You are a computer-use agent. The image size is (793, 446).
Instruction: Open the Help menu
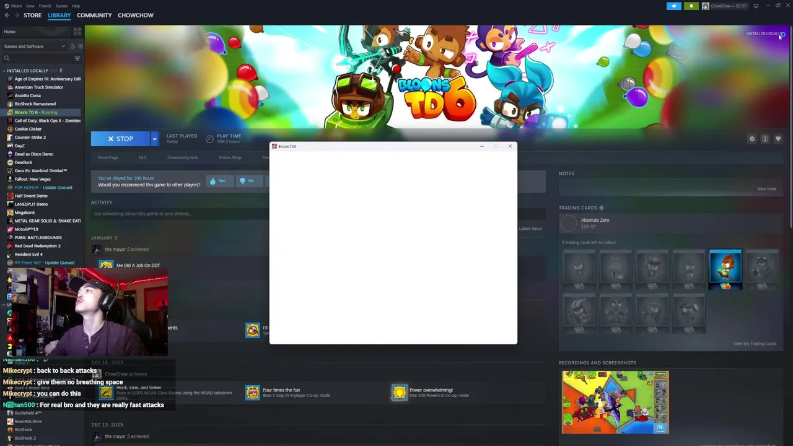(x=76, y=6)
